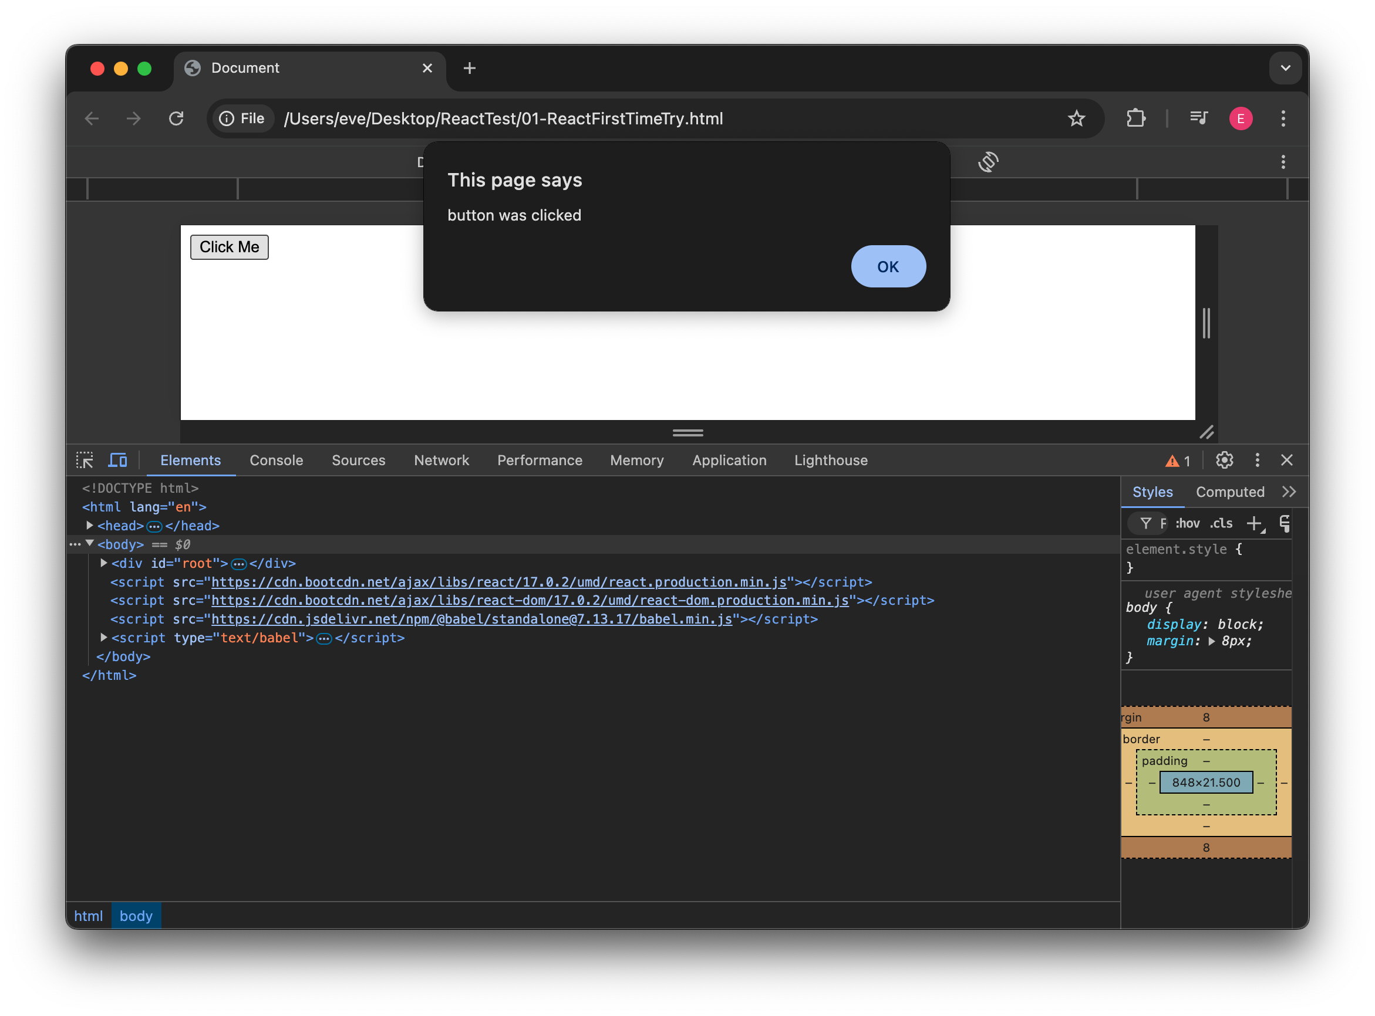Select the inspect element tool
The height and width of the screenshot is (1016, 1375).
click(86, 460)
